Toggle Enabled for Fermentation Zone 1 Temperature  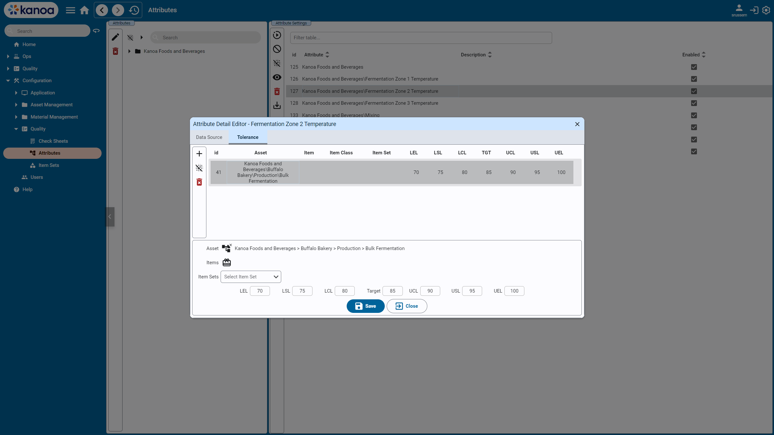point(694,79)
